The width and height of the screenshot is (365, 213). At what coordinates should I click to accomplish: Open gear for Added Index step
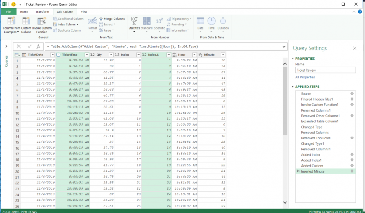352,154
